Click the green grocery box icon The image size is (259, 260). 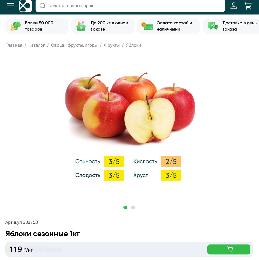(x=81, y=26)
